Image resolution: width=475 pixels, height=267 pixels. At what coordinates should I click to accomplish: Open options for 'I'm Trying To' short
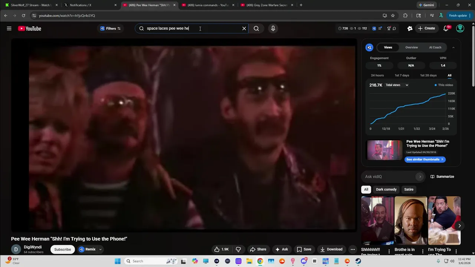pyautogui.click(x=456, y=251)
